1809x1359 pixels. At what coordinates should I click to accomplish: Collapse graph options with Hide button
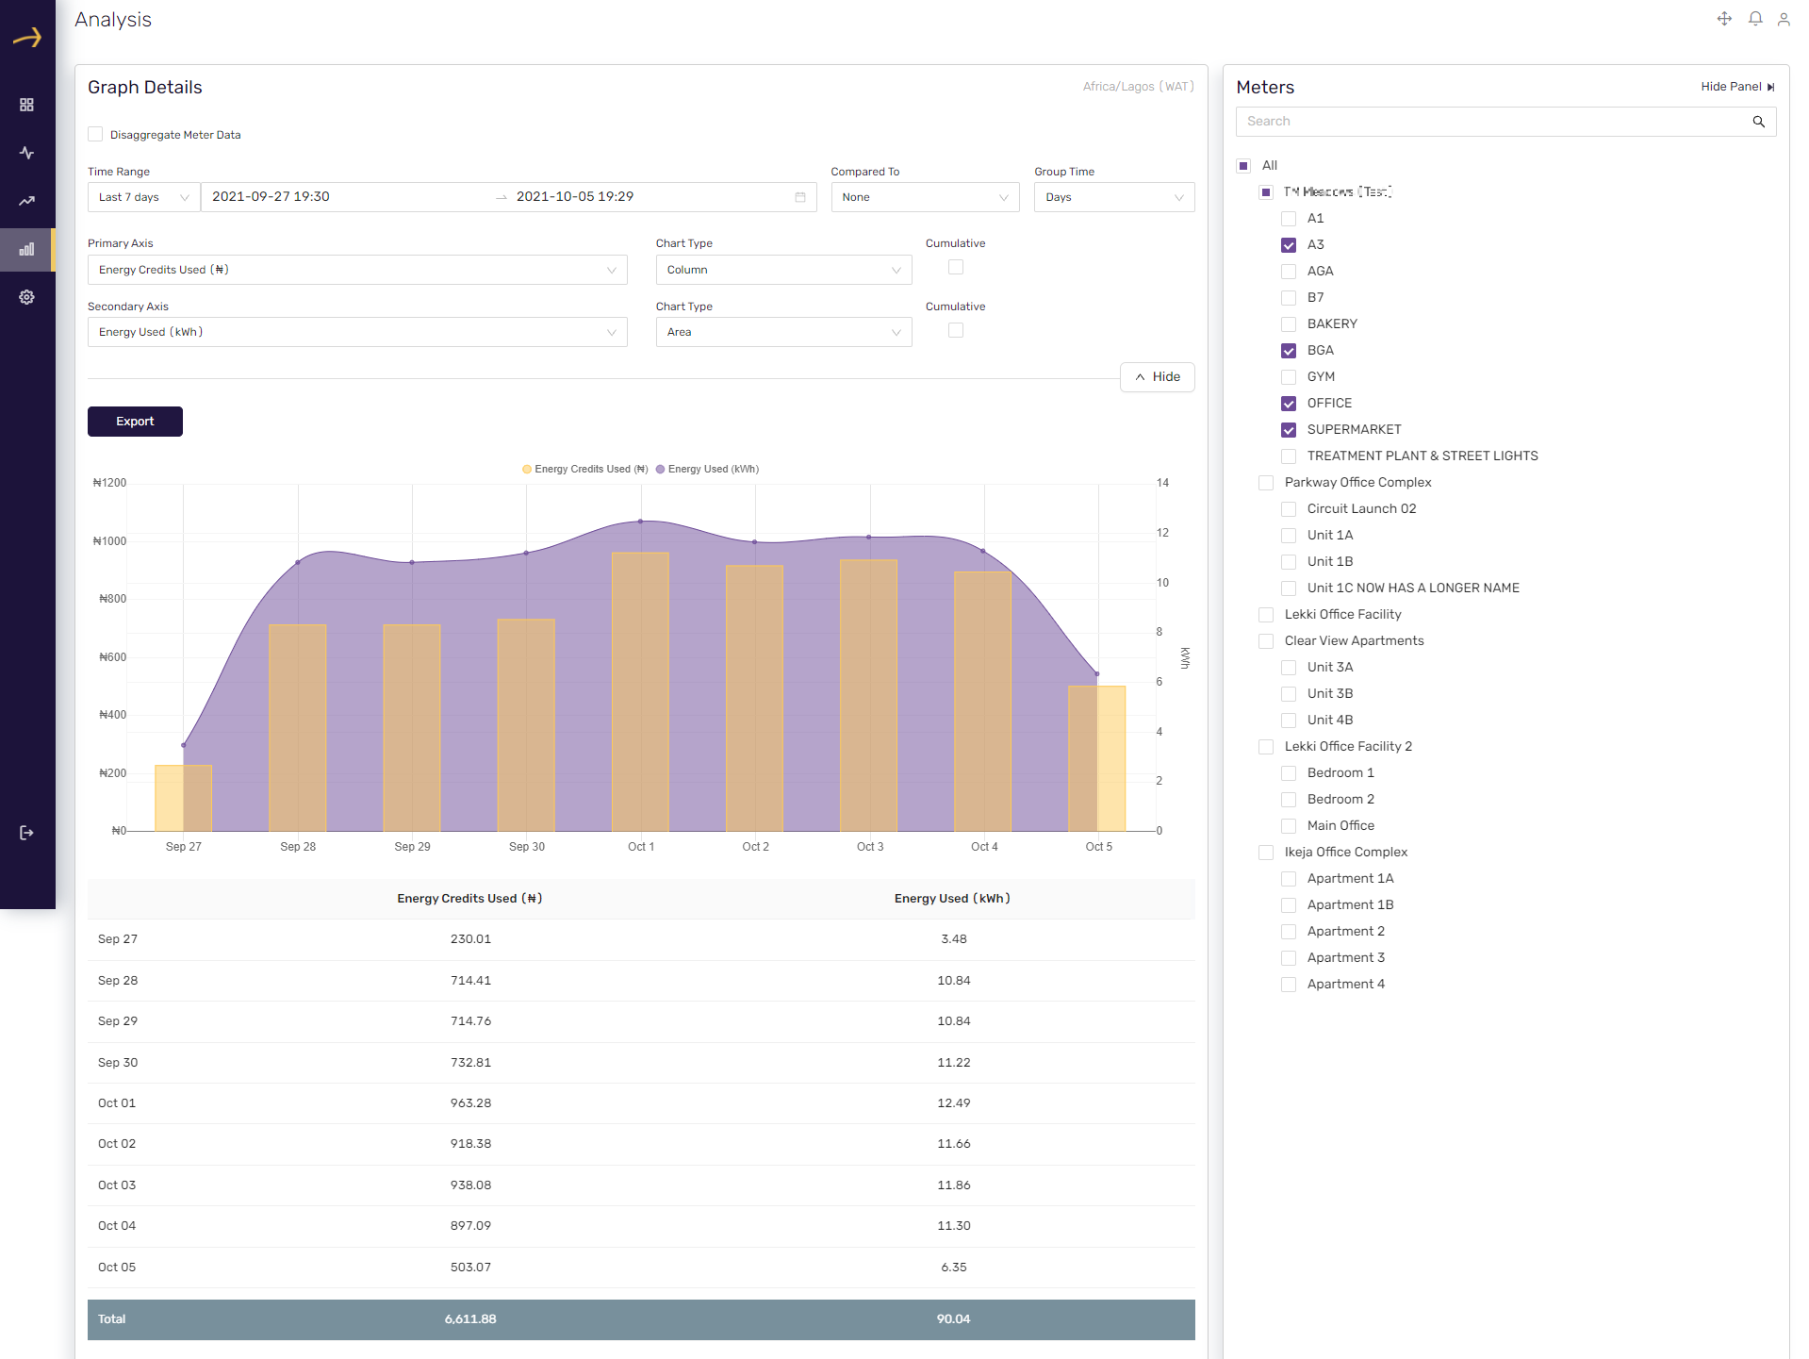pyautogui.click(x=1157, y=377)
